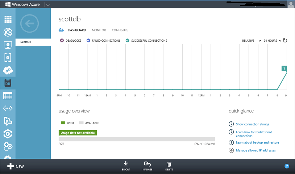Click the usage overview heading
The width and height of the screenshot is (295, 174).
[x=74, y=111]
